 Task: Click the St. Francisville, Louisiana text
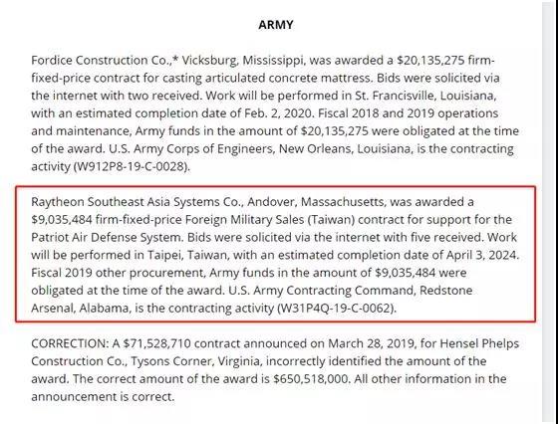tap(424, 96)
